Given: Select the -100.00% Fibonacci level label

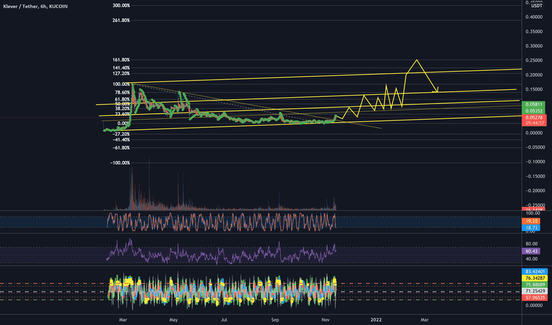Looking at the screenshot, I should tap(120, 163).
